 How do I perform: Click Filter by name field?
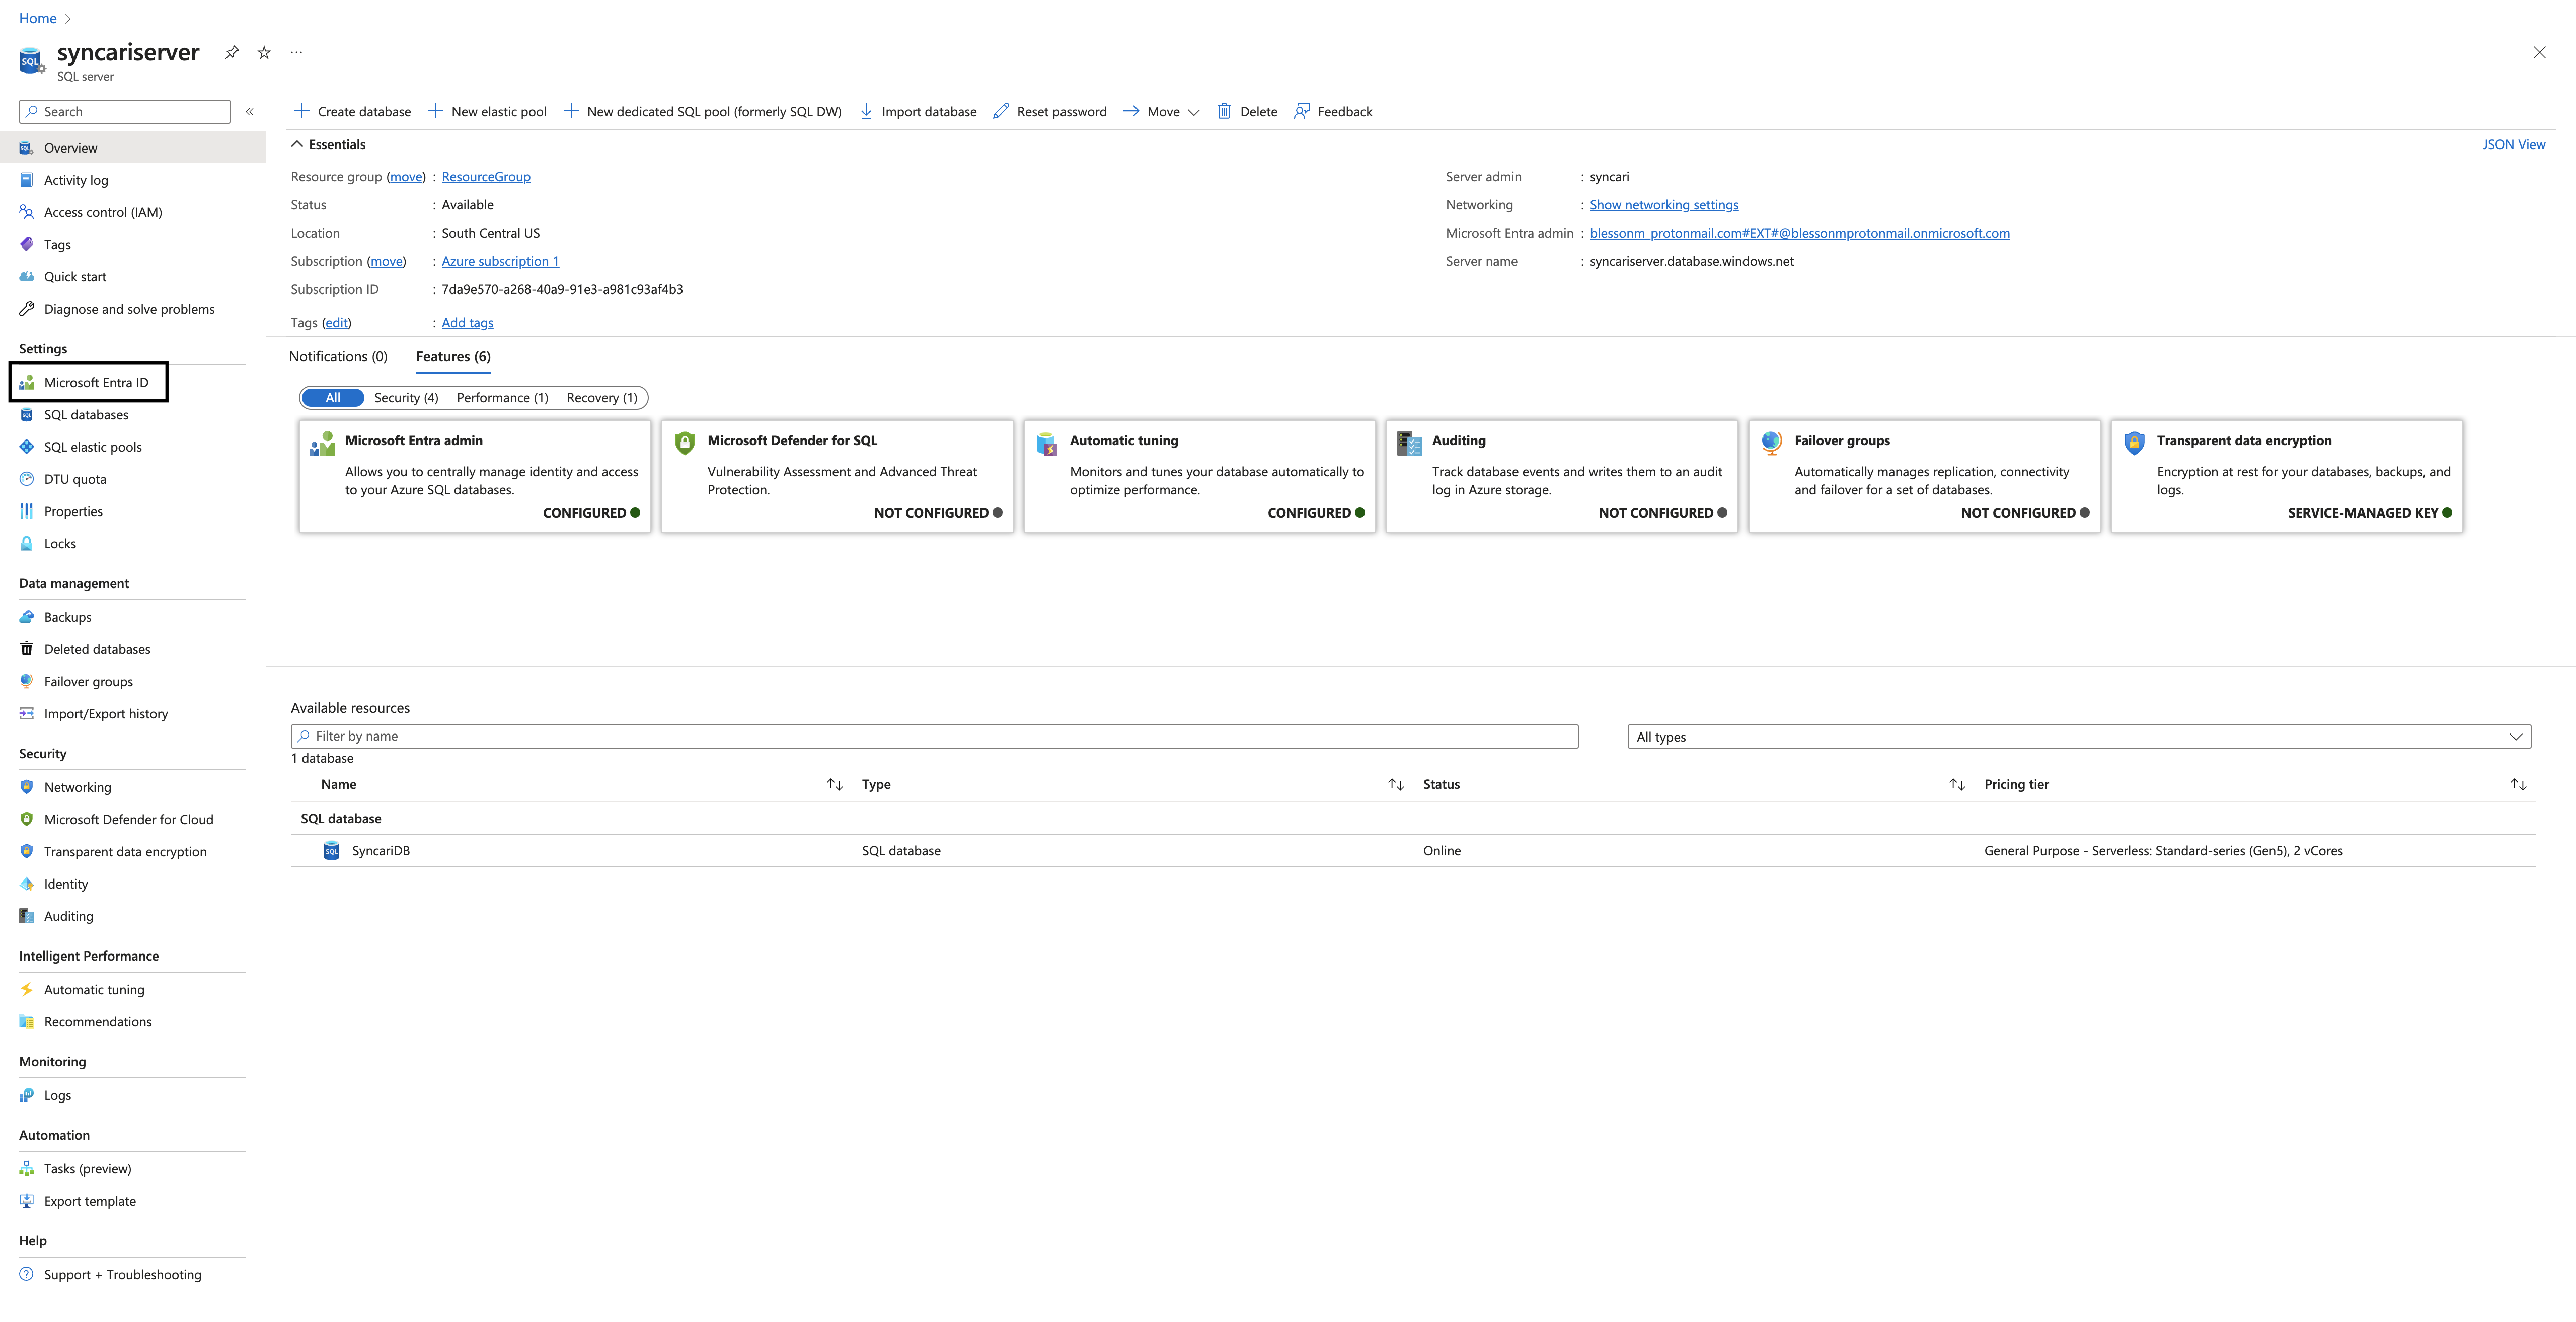pos(934,737)
